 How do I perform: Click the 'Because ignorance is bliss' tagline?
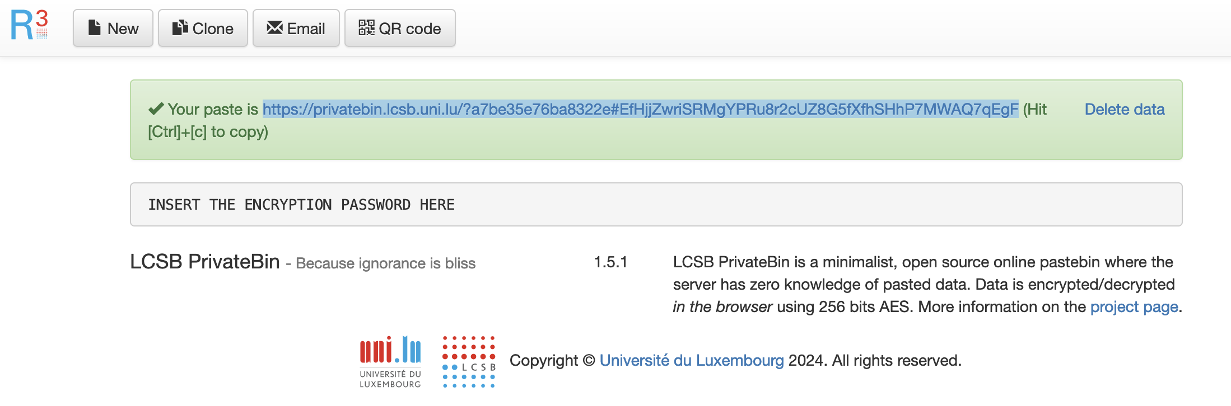click(385, 263)
